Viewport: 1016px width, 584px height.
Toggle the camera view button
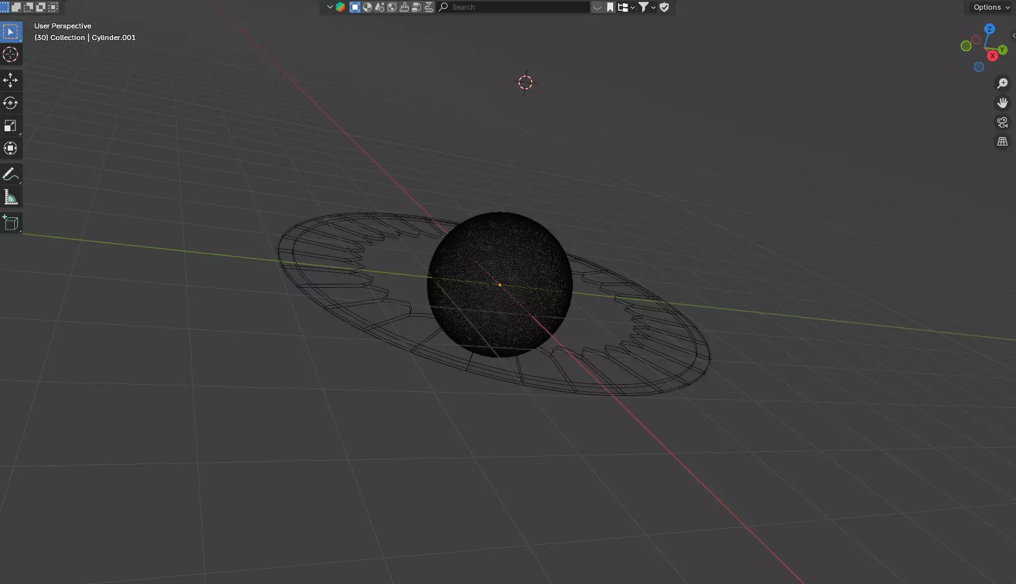tap(1002, 122)
